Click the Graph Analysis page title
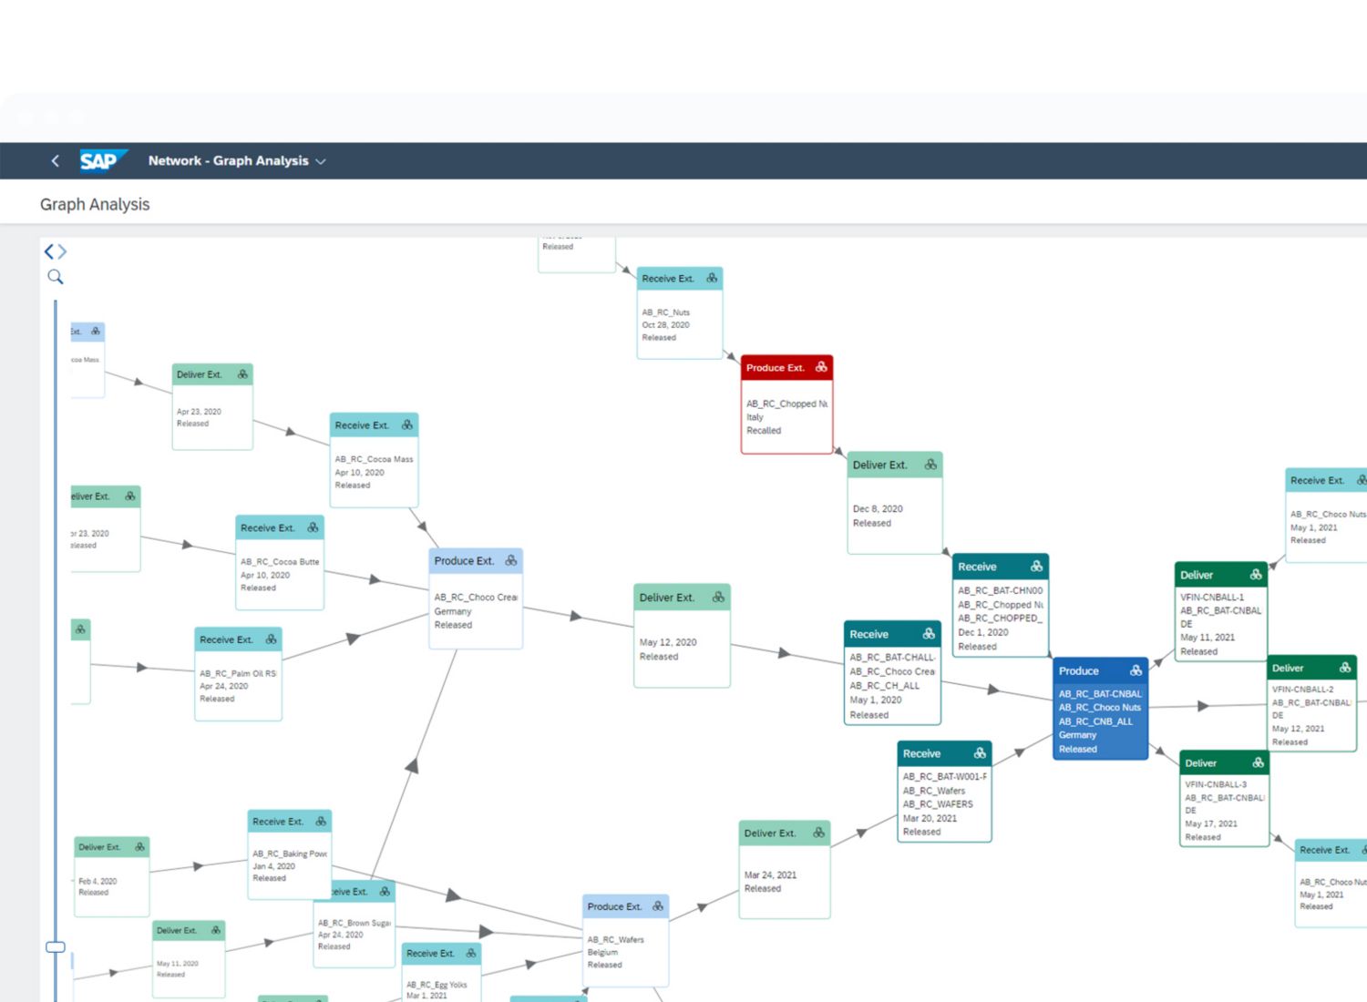This screenshot has width=1367, height=1002. [x=95, y=205]
